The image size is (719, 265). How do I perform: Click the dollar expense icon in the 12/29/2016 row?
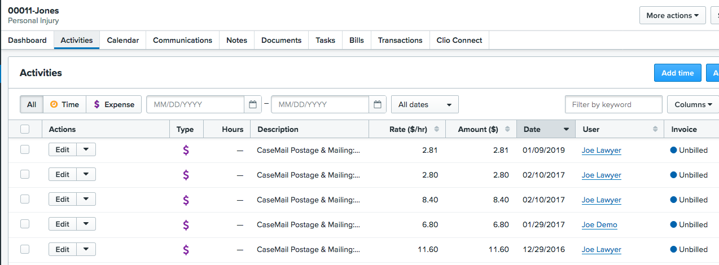[186, 249]
